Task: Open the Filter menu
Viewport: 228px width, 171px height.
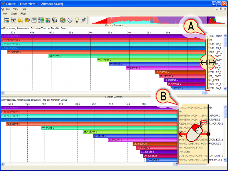Action: point(23,14)
